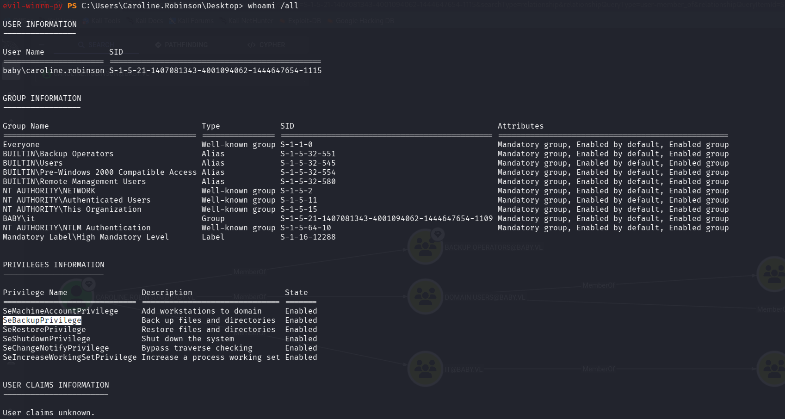The width and height of the screenshot is (785, 419).
Task: Open the Kali Forums bookmark in background browser
Action: tap(191, 21)
